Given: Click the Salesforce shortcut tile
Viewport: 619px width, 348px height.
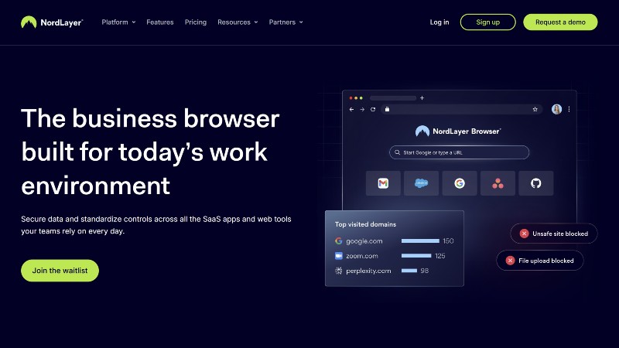Looking at the screenshot, I should pos(421,183).
